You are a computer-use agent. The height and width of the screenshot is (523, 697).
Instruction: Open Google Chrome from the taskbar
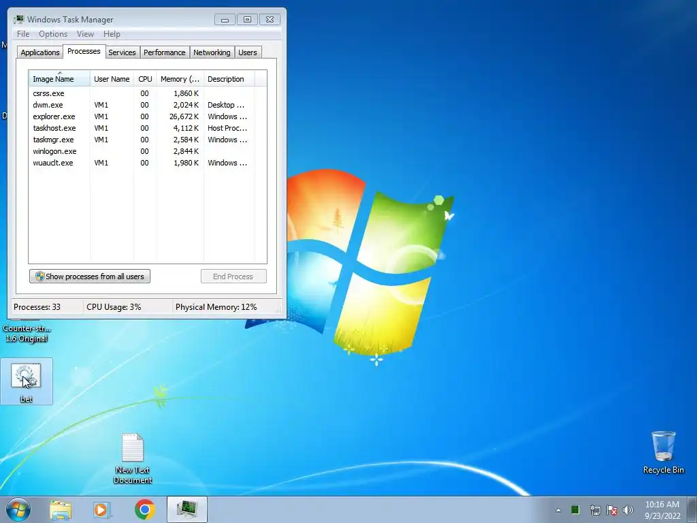(x=144, y=509)
